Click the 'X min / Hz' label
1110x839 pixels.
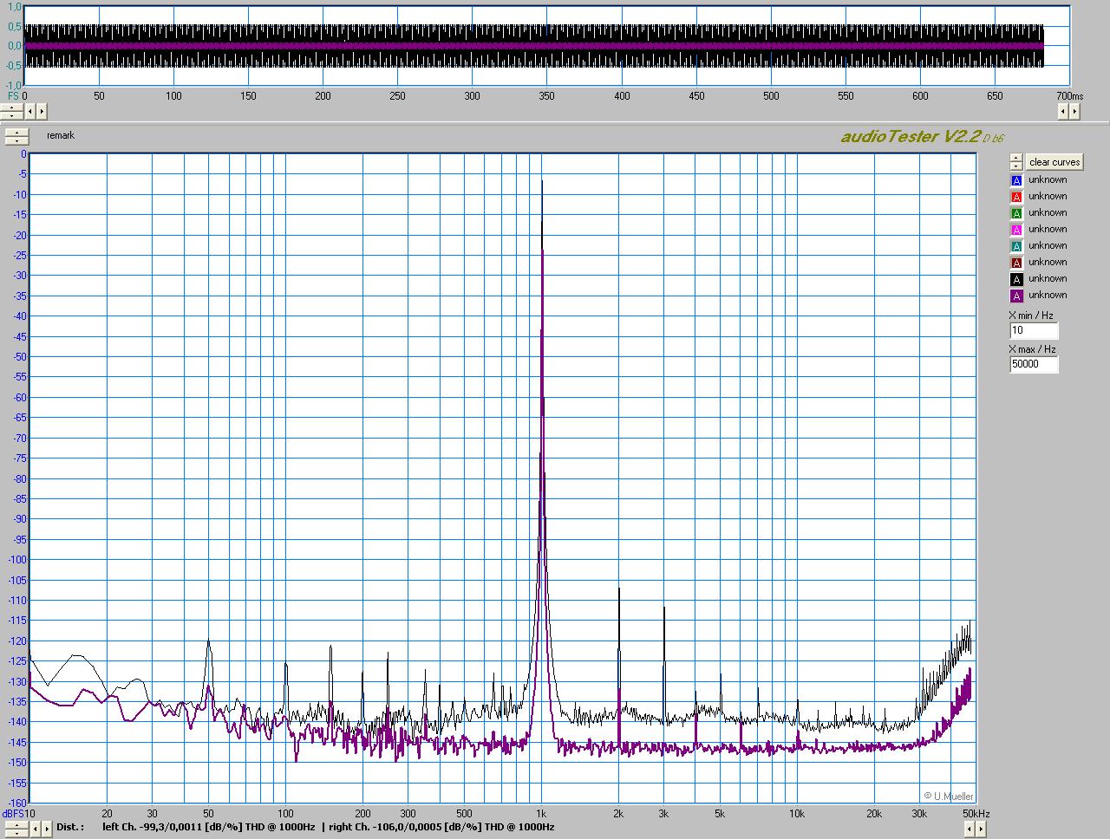[x=1032, y=315]
